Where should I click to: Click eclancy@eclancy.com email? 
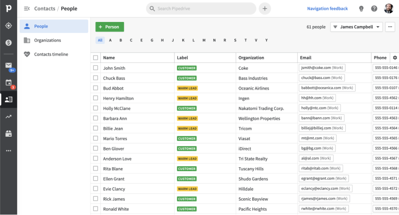[x=325, y=188]
